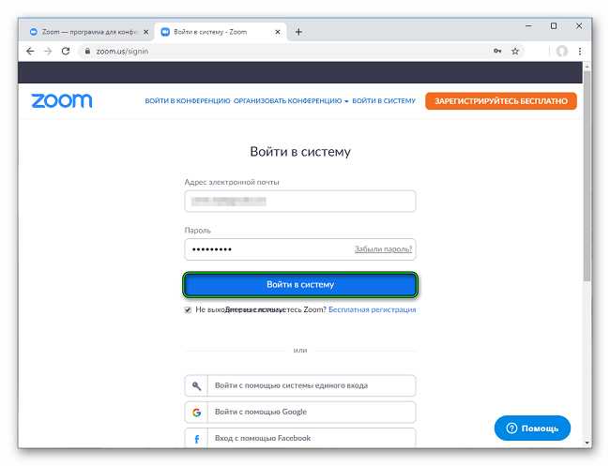610x466 pixels.
Task: Select the 'Войти в систему - Zoom' tab
Action: click(221, 32)
